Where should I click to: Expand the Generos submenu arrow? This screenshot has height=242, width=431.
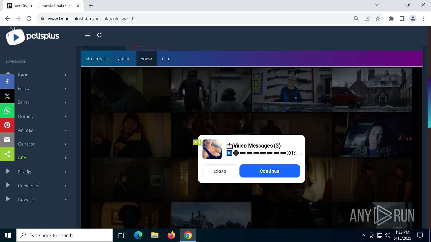click(x=66, y=144)
